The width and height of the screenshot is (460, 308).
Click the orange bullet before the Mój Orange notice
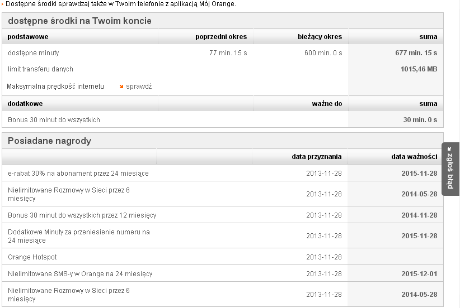[x=2, y=4]
